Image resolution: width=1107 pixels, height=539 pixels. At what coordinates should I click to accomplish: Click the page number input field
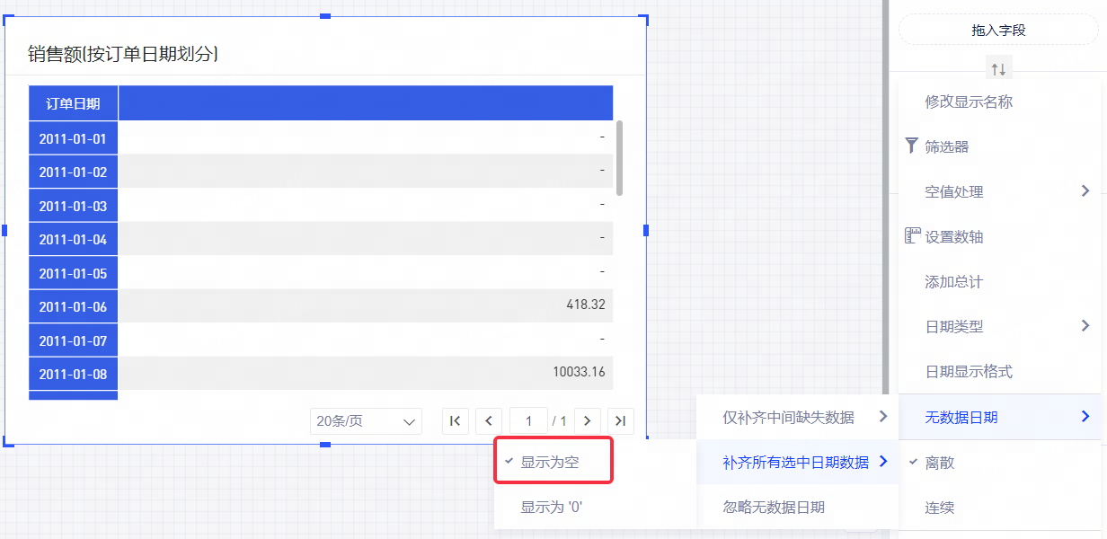[529, 420]
